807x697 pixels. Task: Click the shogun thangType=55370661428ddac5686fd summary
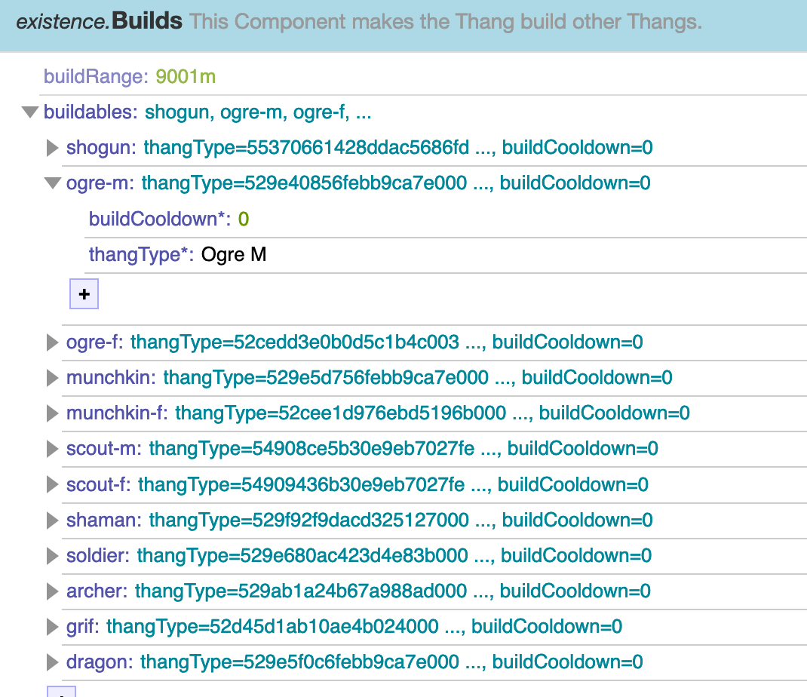tap(306, 148)
